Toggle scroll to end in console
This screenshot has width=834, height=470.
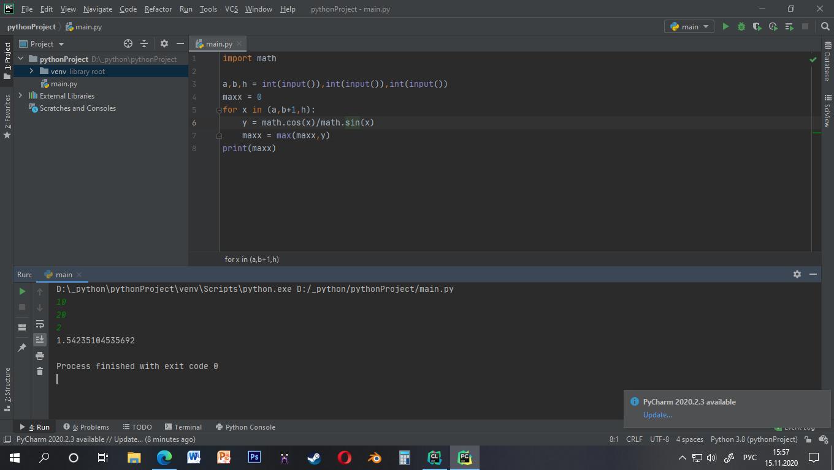tap(40, 339)
